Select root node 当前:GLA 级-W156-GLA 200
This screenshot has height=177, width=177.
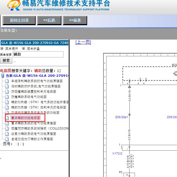click(x=37, y=76)
